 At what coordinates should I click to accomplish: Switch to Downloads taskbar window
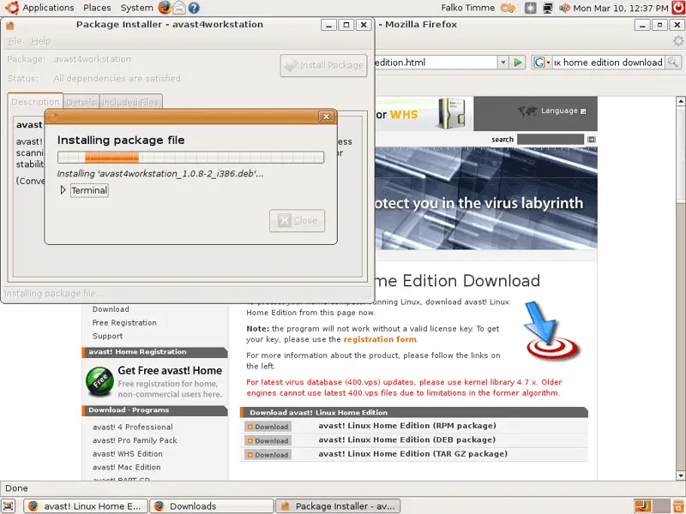tap(212, 506)
